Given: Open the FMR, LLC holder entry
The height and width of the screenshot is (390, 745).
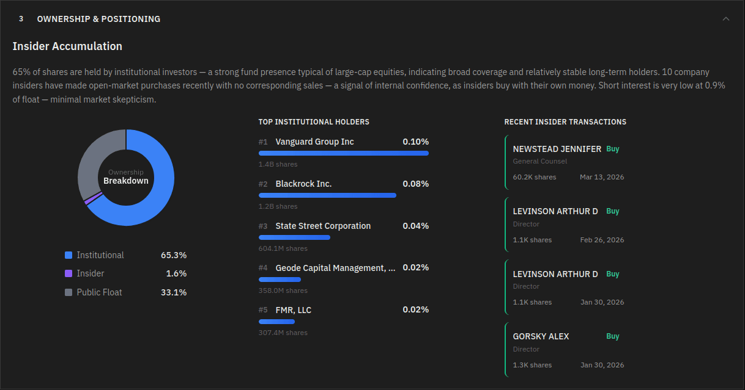Looking at the screenshot, I should point(294,309).
